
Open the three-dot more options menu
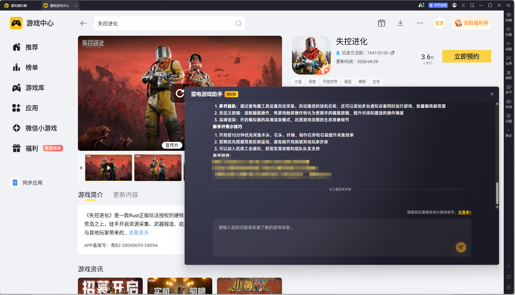point(420,23)
